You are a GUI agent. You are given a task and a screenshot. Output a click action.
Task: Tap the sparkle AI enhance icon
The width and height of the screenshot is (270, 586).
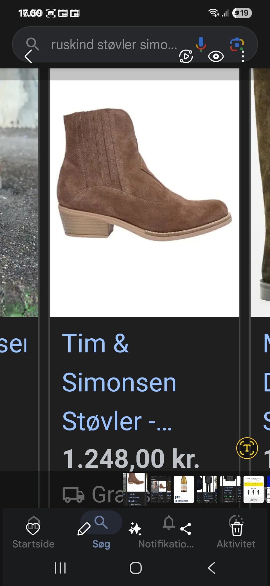click(x=135, y=529)
